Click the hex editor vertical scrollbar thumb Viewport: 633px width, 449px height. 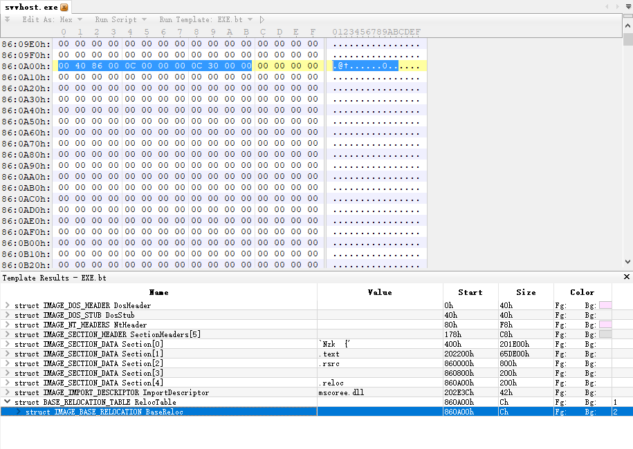(627, 39)
